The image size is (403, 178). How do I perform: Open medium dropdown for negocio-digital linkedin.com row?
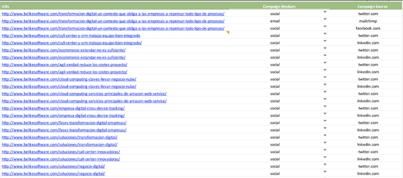[325, 171]
